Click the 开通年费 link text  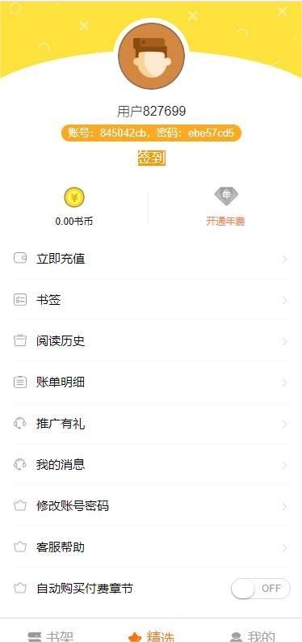click(225, 222)
